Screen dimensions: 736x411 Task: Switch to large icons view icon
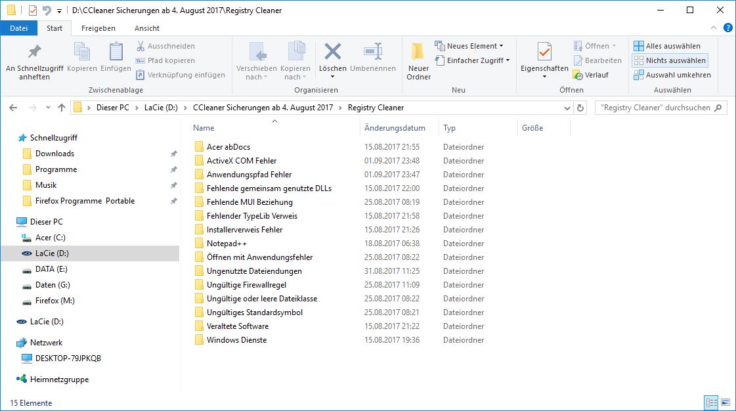tap(725, 402)
